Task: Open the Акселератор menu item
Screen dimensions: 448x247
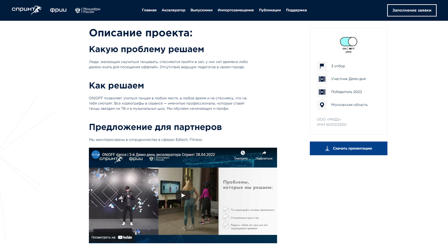Action: coord(173,10)
